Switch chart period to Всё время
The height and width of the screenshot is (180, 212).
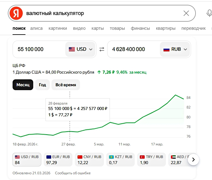point(66,85)
